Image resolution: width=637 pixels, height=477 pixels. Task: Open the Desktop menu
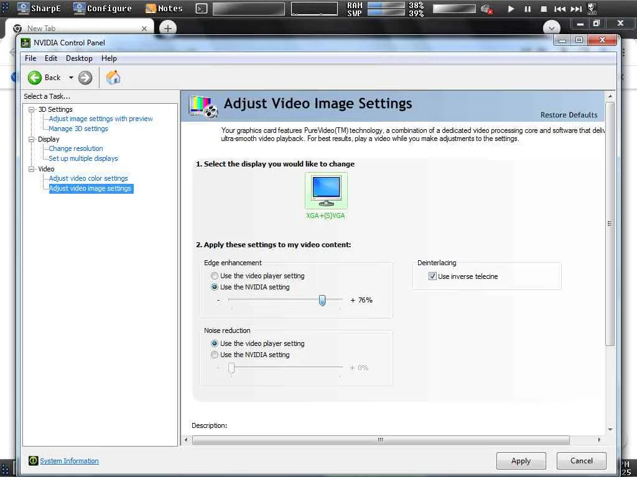coord(79,58)
